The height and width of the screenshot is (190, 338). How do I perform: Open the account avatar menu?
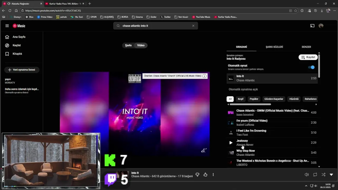[x=321, y=26]
